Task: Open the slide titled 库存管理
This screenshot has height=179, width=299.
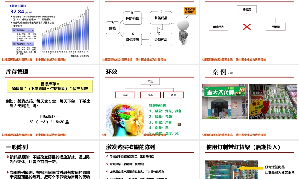Action: [x=49, y=102]
